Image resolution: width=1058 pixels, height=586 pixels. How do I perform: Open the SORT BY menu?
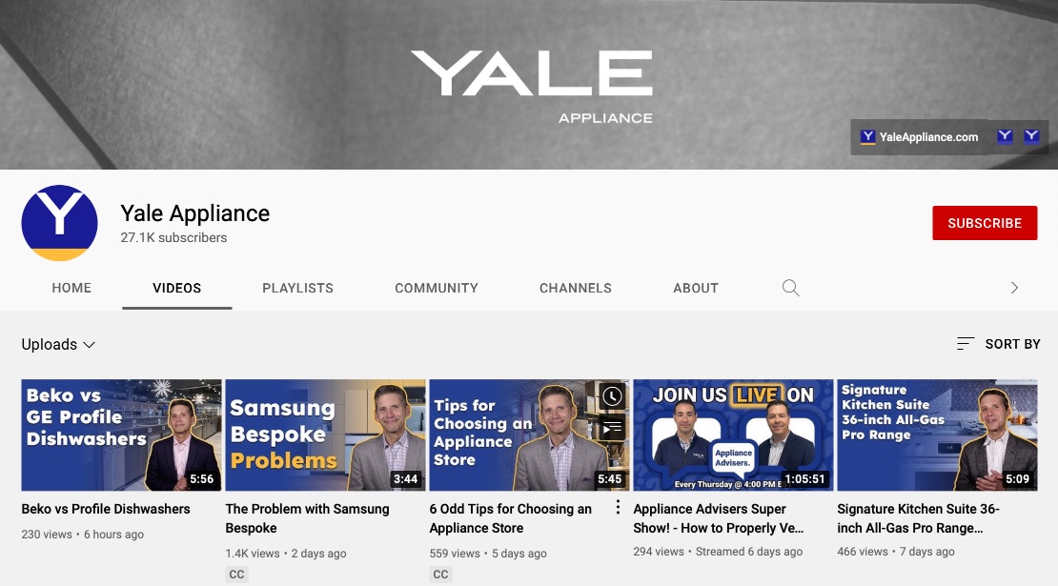pyautogui.click(x=999, y=344)
